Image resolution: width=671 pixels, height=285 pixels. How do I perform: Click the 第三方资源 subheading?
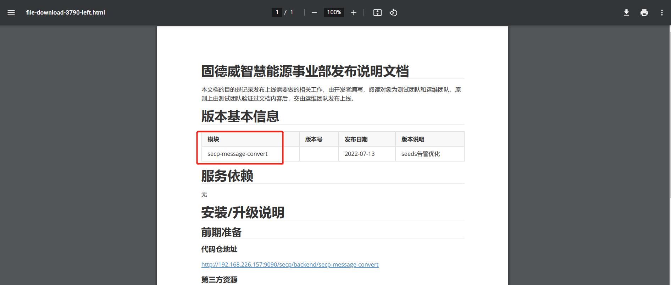(x=219, y=280)
